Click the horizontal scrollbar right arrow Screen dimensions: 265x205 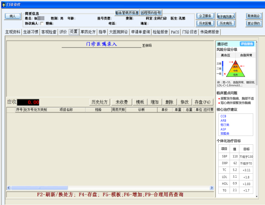pyautogui.click(x=212, y=188)
